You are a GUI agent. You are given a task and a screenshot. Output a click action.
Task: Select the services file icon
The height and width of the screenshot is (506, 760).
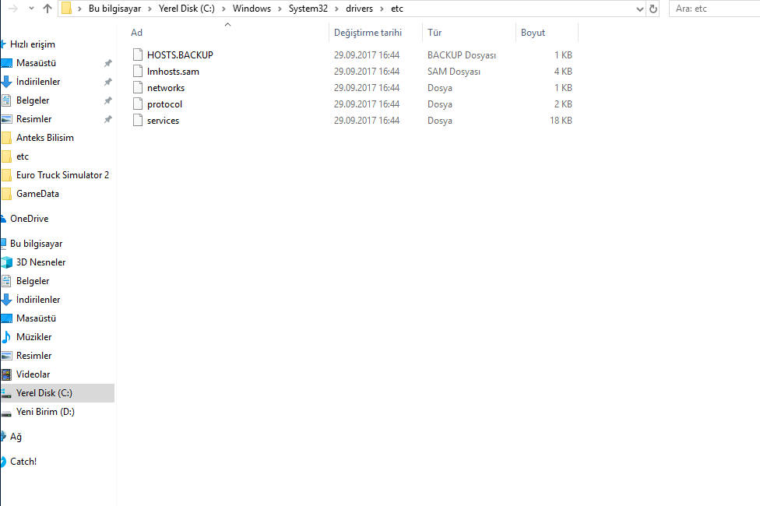coord(138,120)
